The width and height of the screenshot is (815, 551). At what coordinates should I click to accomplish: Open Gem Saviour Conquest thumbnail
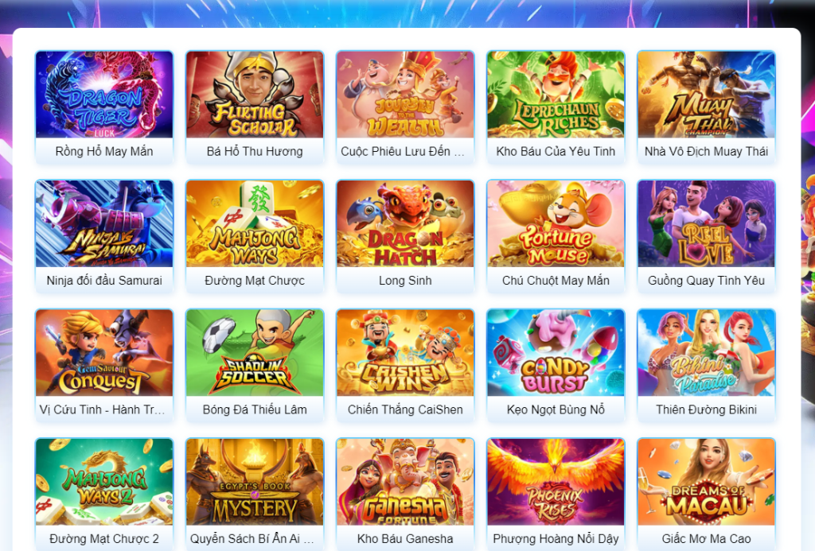click(104, 353)
